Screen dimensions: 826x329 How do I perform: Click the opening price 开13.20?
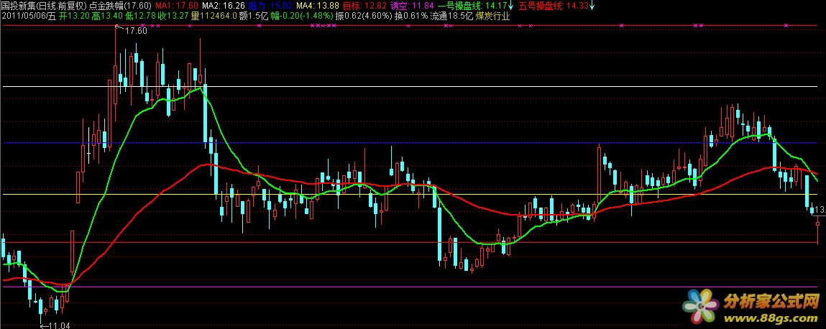pyautogui.click(x=74, y=17)
